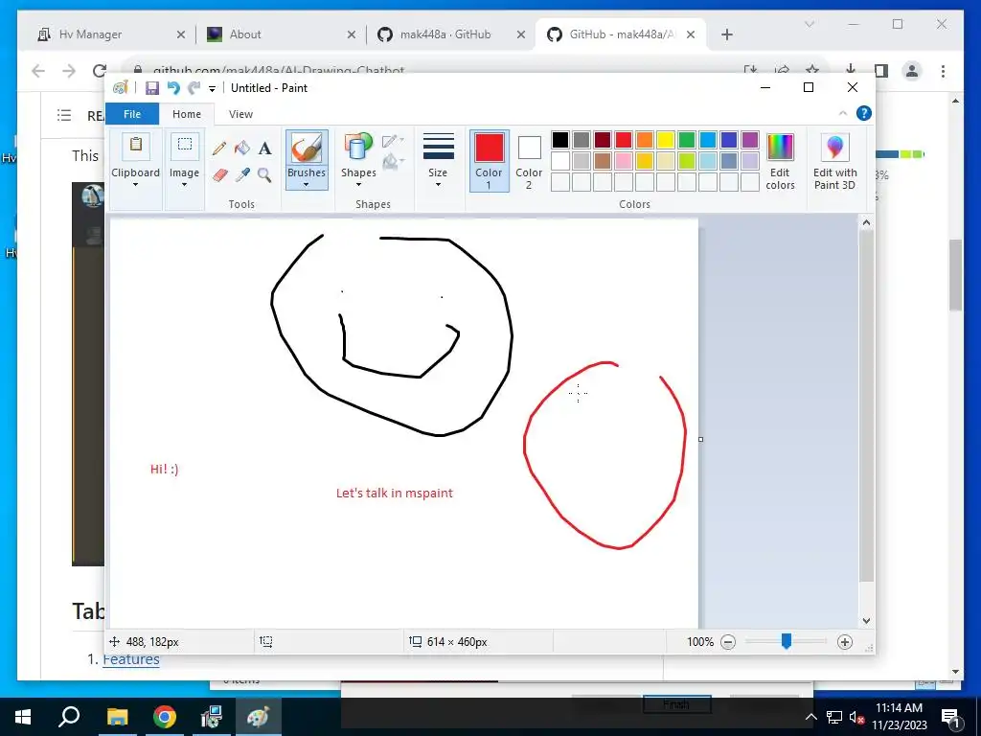Click Edit with Paint 3D
Screen dimensions: 981x736
(x=834, y=161)
